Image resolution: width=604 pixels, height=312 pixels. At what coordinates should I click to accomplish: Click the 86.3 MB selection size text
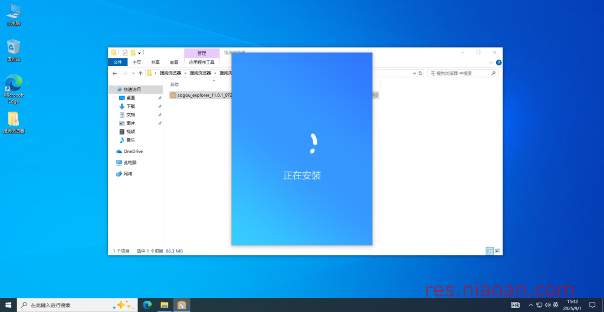pos(174,251)
